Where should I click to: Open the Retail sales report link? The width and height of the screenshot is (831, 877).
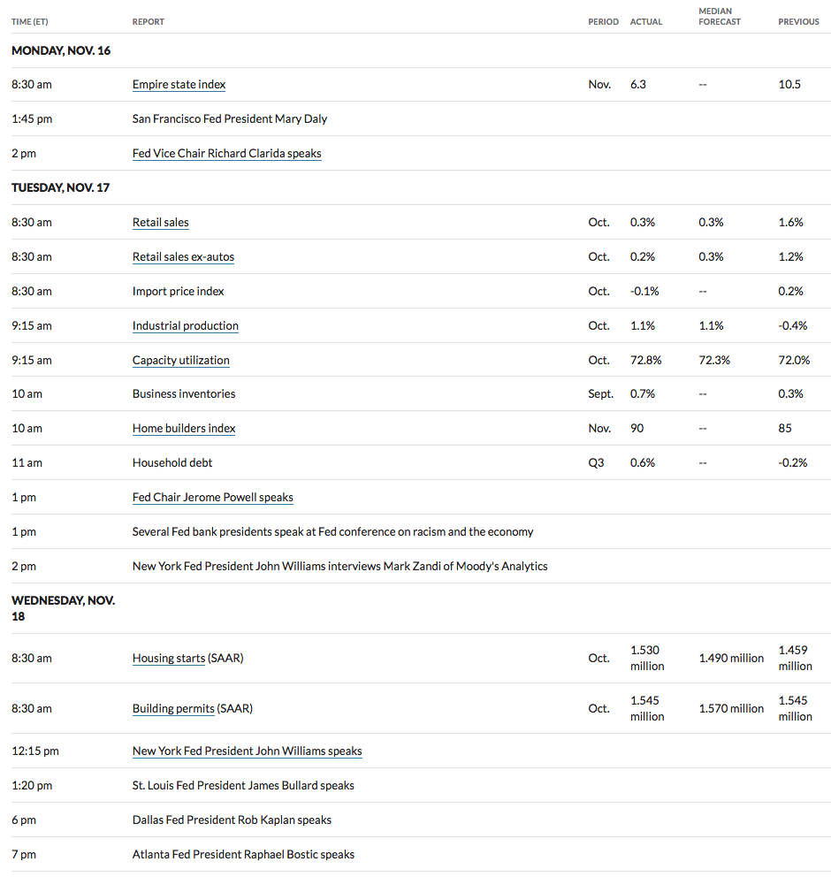[161, 222]
